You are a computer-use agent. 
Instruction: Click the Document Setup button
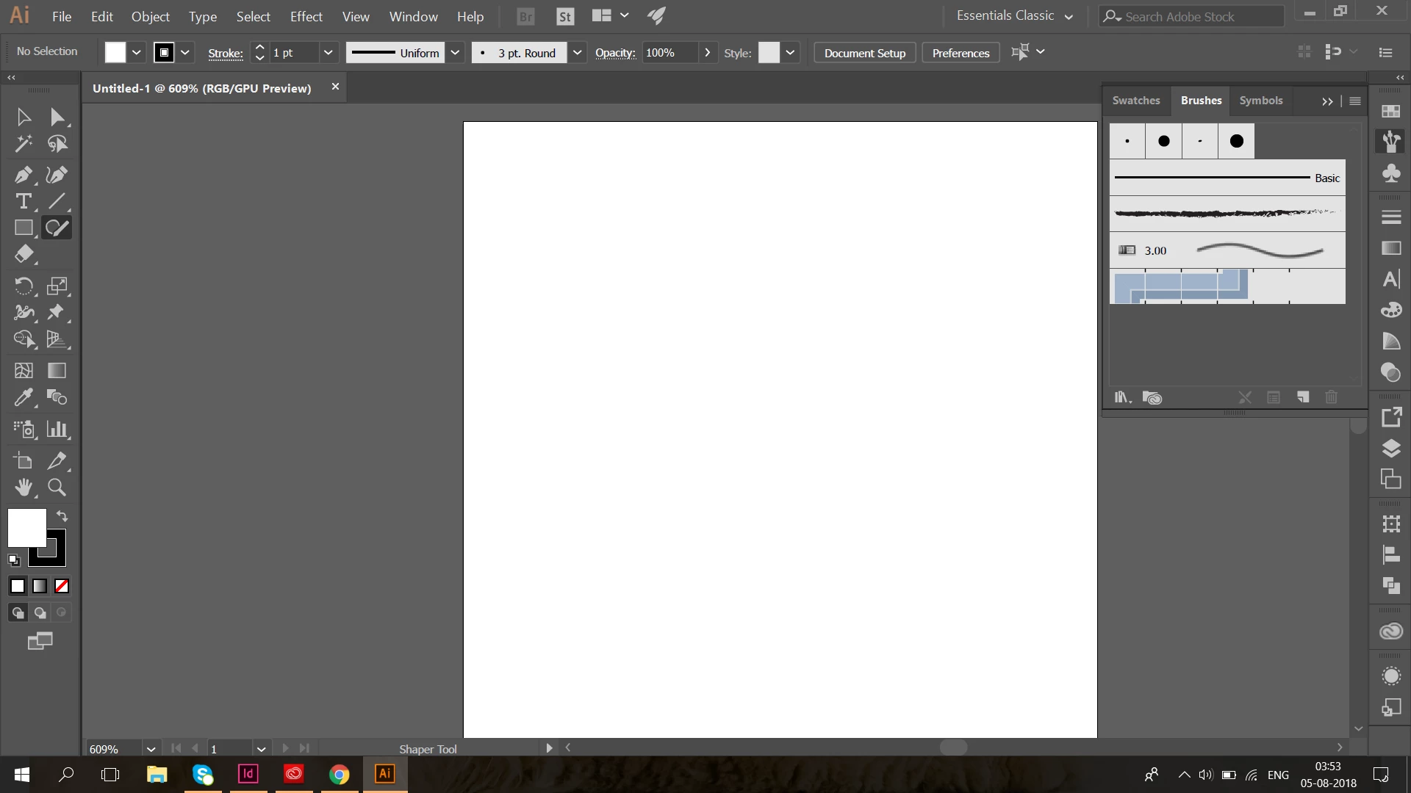(x=864, y=53)
